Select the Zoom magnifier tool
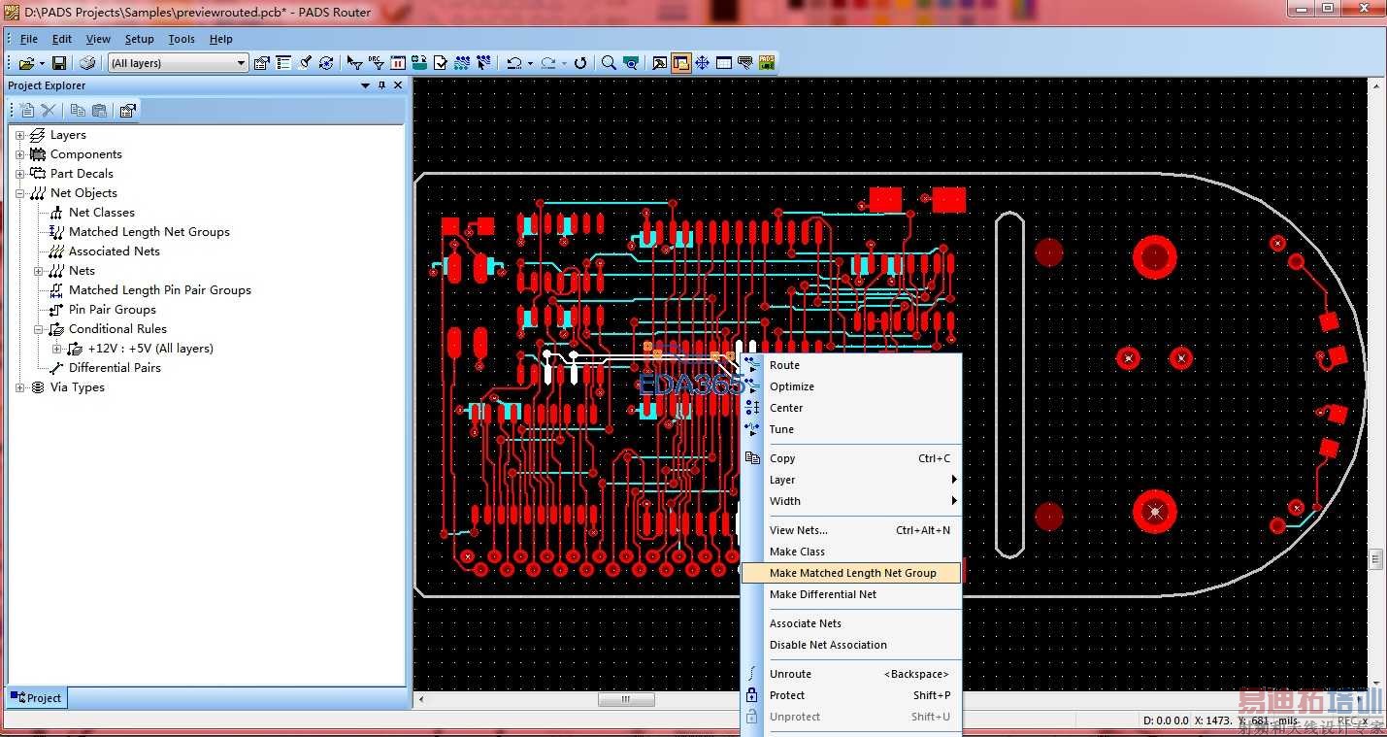Image resolution: width=1387 pixels, height=737 pixels. 609,63
